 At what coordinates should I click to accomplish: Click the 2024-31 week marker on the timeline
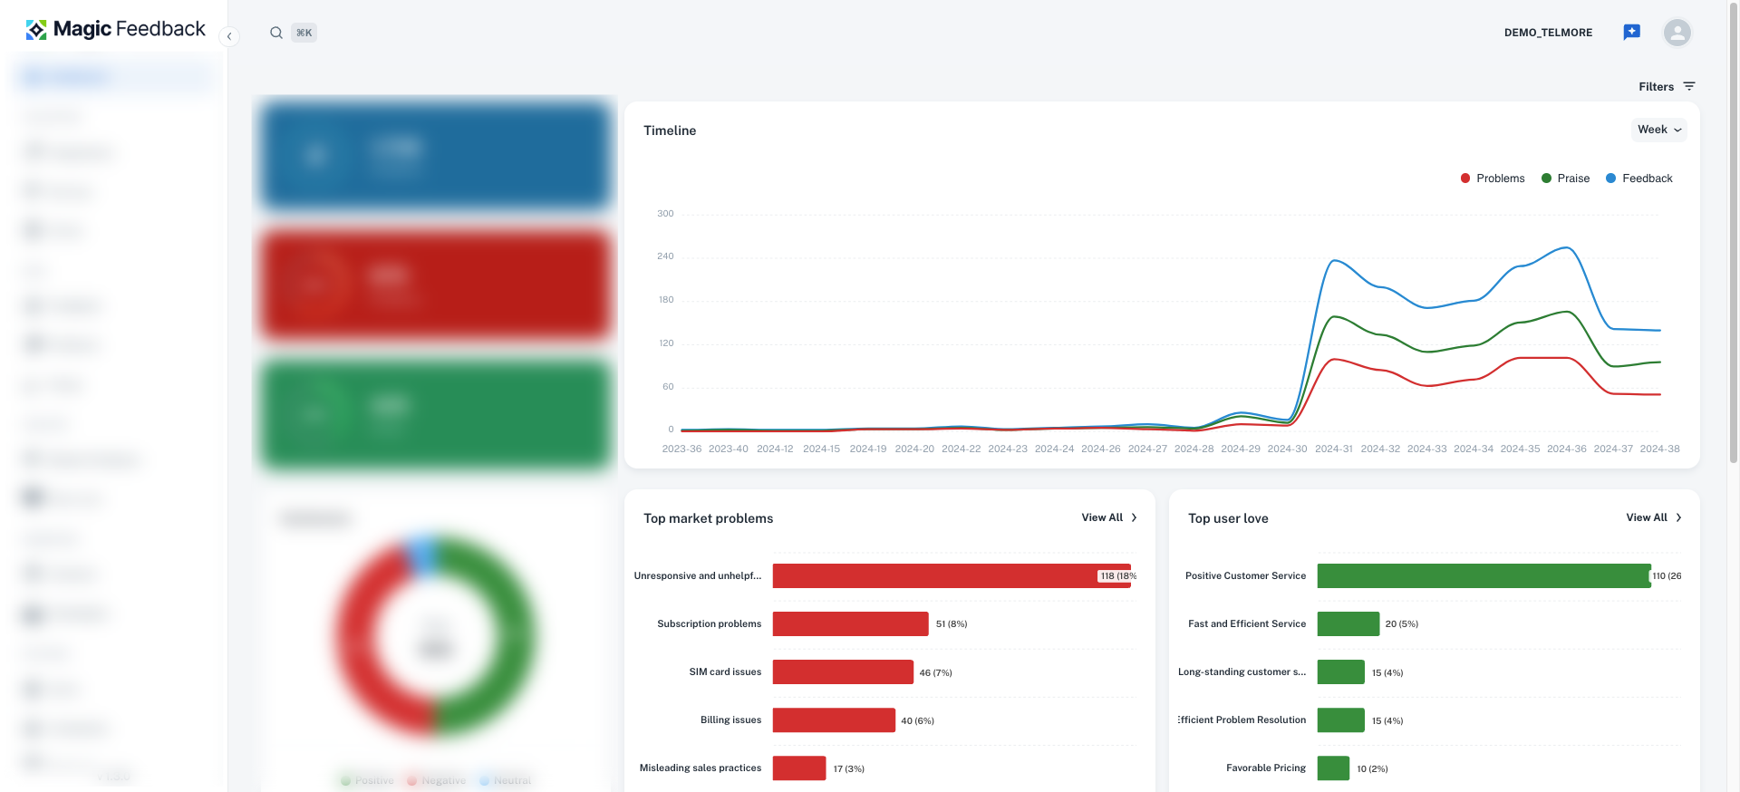(x=1333, y=449)
